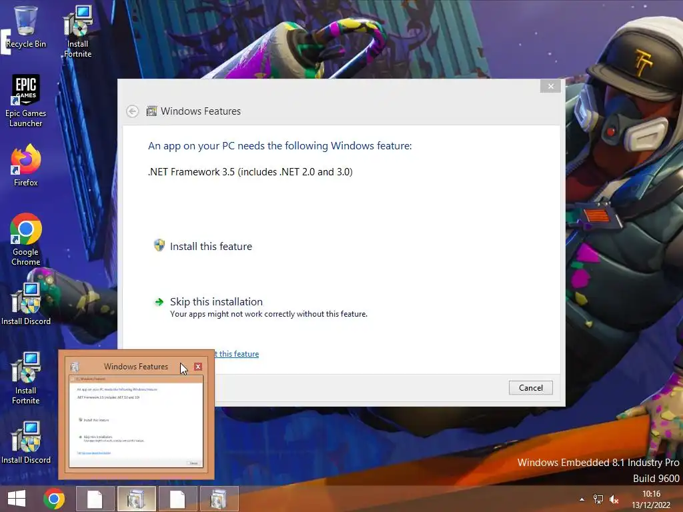Open the Windows Start button
683x512 pixels.
tap(17, 499)
